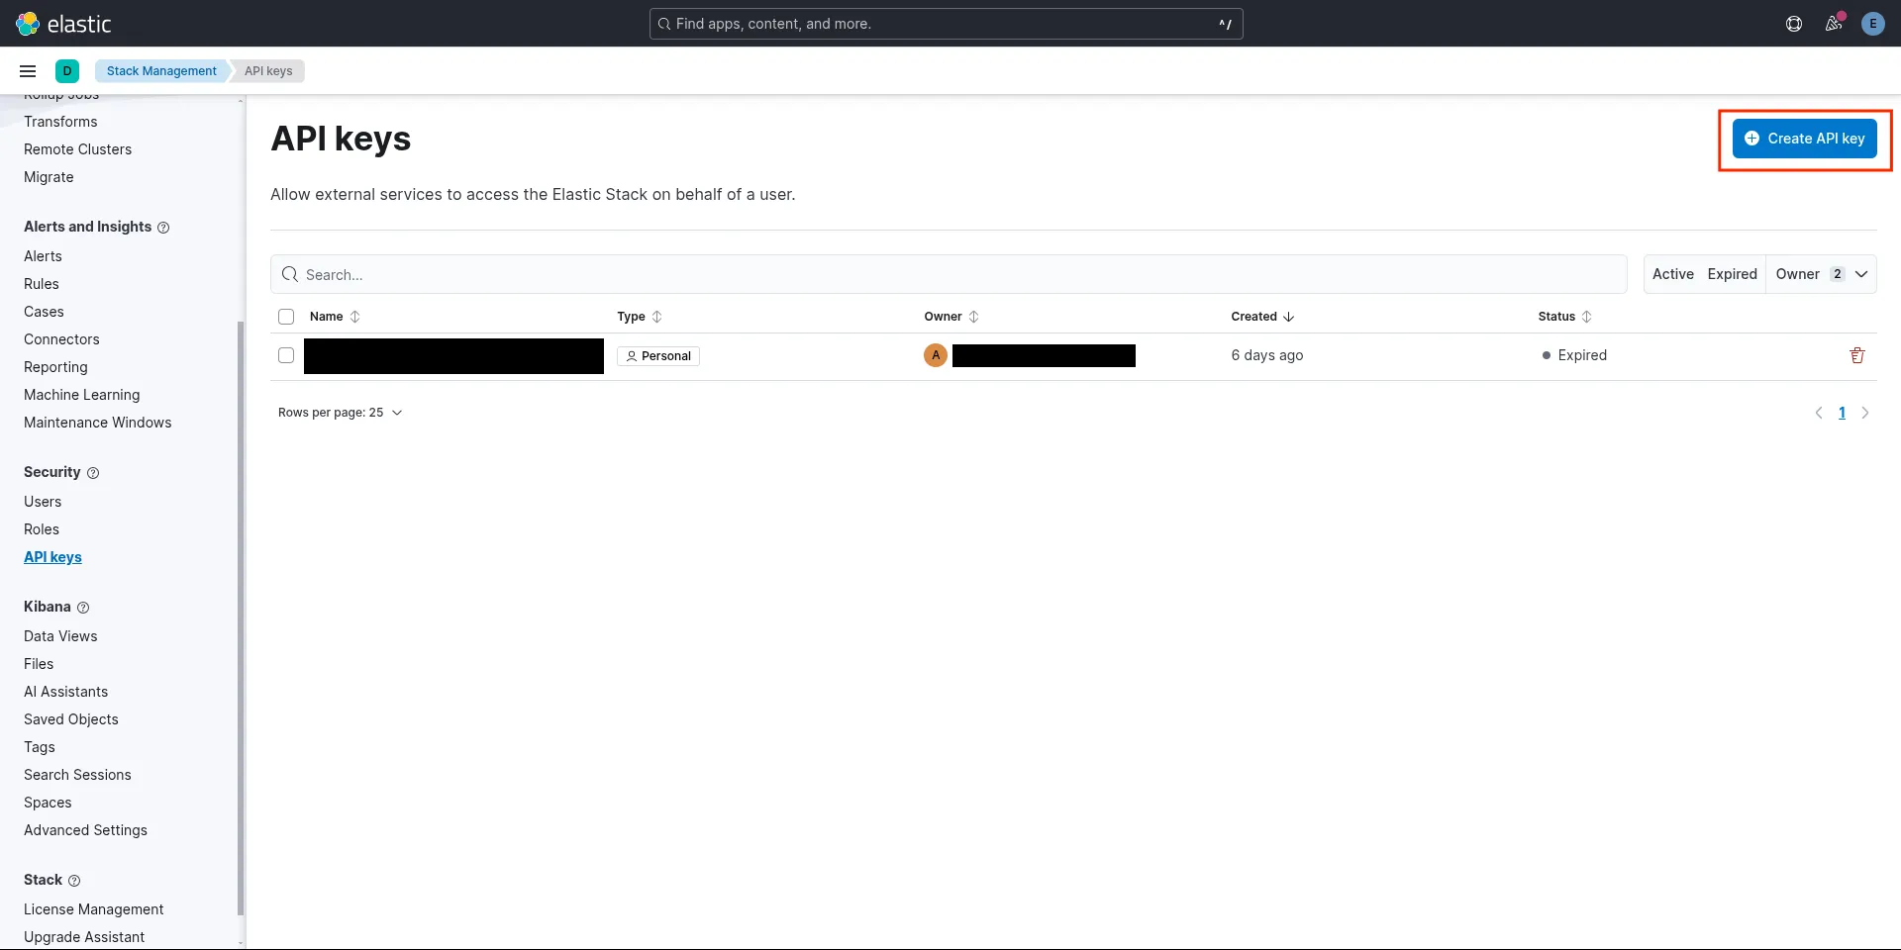The height and width of the screenshot is (950, 1901).
Task: Open the user avatar menu
Action: pyautogui.click(x=1871, y=24)
